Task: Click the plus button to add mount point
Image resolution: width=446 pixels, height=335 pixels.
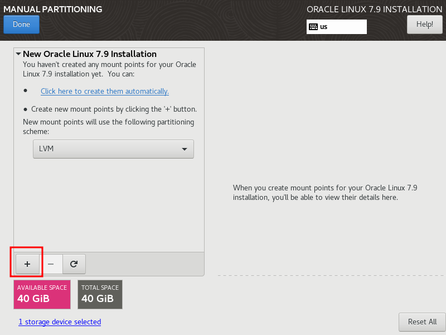Action: [27, 264]
